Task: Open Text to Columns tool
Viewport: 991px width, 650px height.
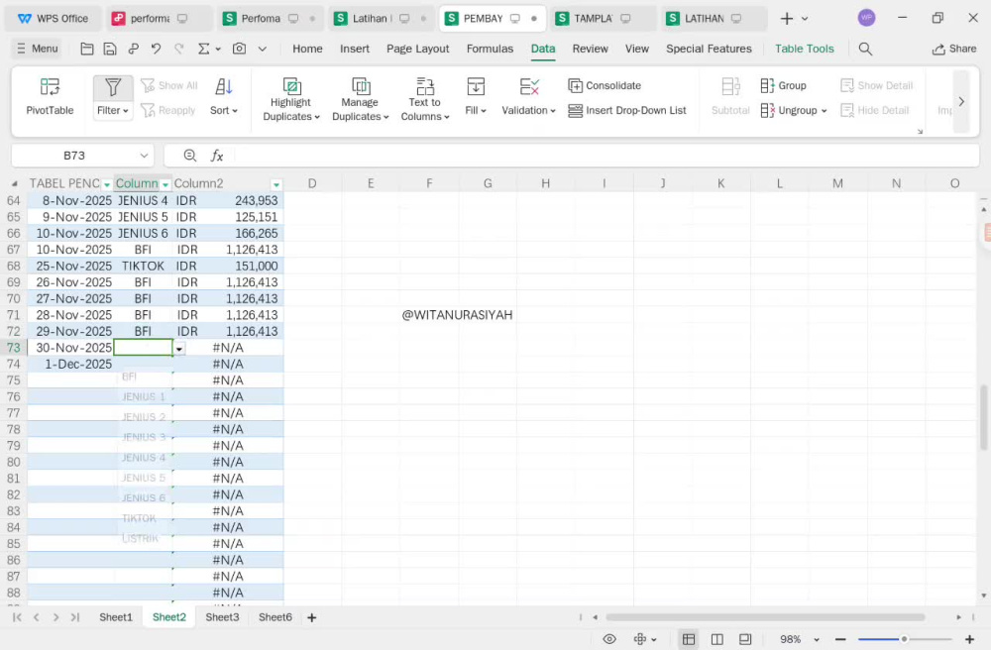Action: click(425, 98)
